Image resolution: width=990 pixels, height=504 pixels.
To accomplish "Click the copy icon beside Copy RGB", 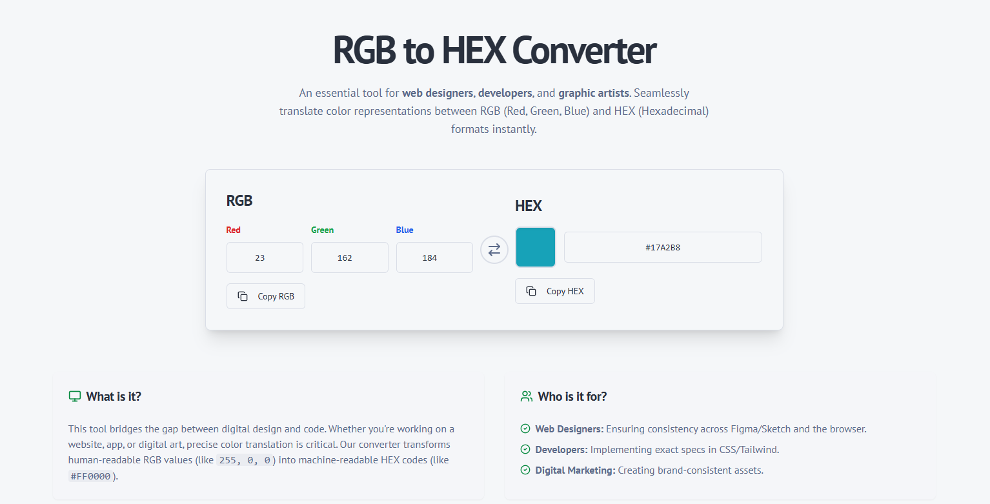I will coord(243,296).
